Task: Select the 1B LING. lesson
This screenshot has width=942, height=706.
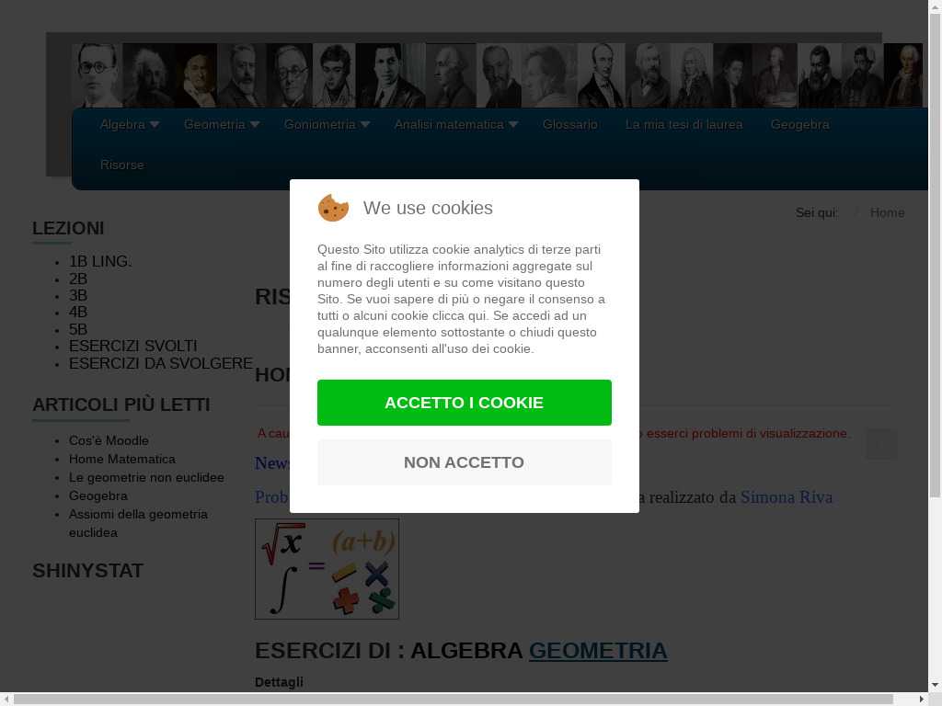Action: pos(100,261)
